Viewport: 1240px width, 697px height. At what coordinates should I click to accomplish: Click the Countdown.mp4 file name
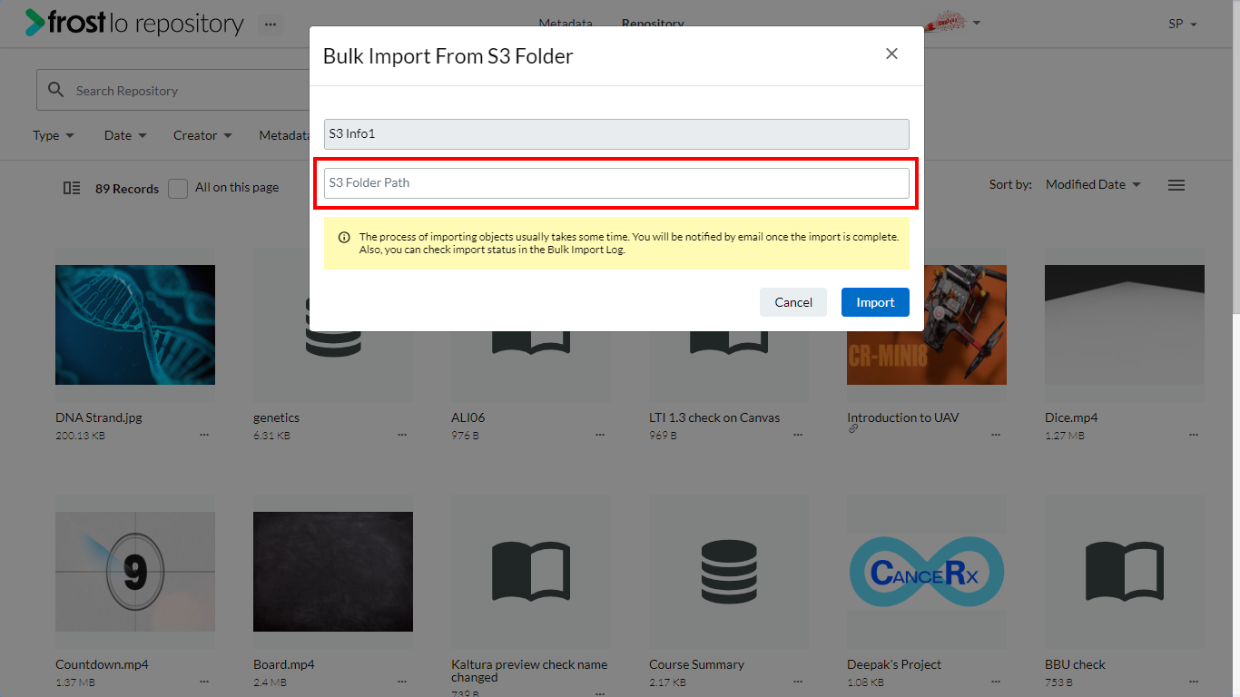102,664
